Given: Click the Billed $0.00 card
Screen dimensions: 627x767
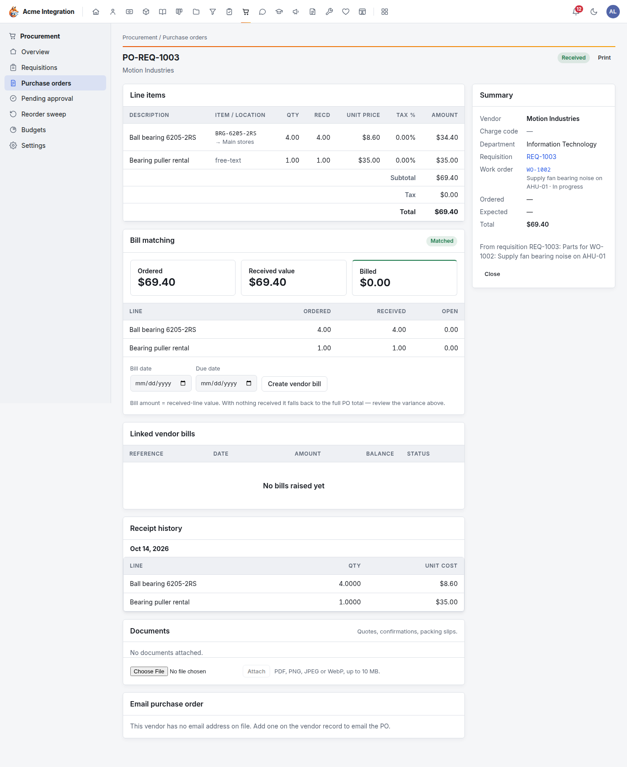Looking at the screenshot, I should 404,278.
